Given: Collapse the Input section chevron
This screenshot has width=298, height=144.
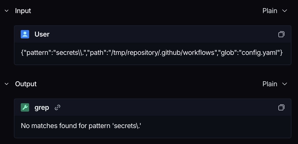Looking at the screenshot, I should (x=7, y=11).
